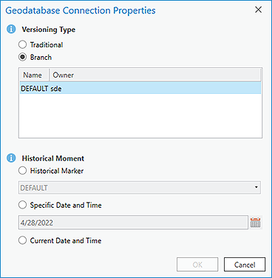Click the Versioning Type info icon
Viewport: 272px width, 278px height.
pyautogui.click(x=11, y=29)
